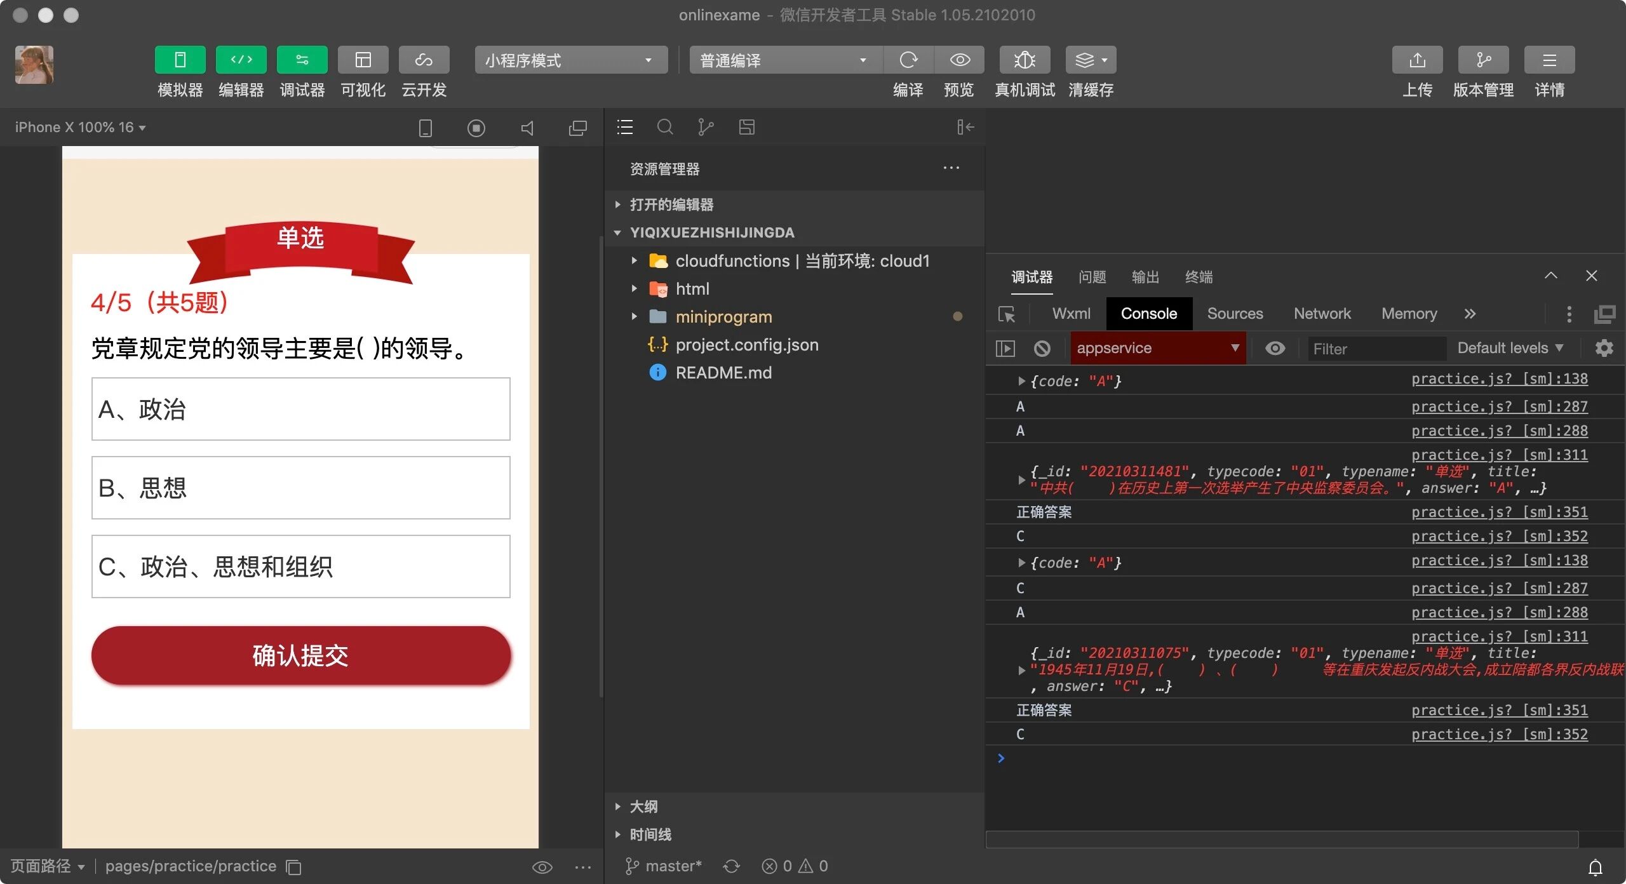Select answer option C、政治、思想和组织
The height and width of the screenshot is (884, 1626).
(x=300, y=566)
